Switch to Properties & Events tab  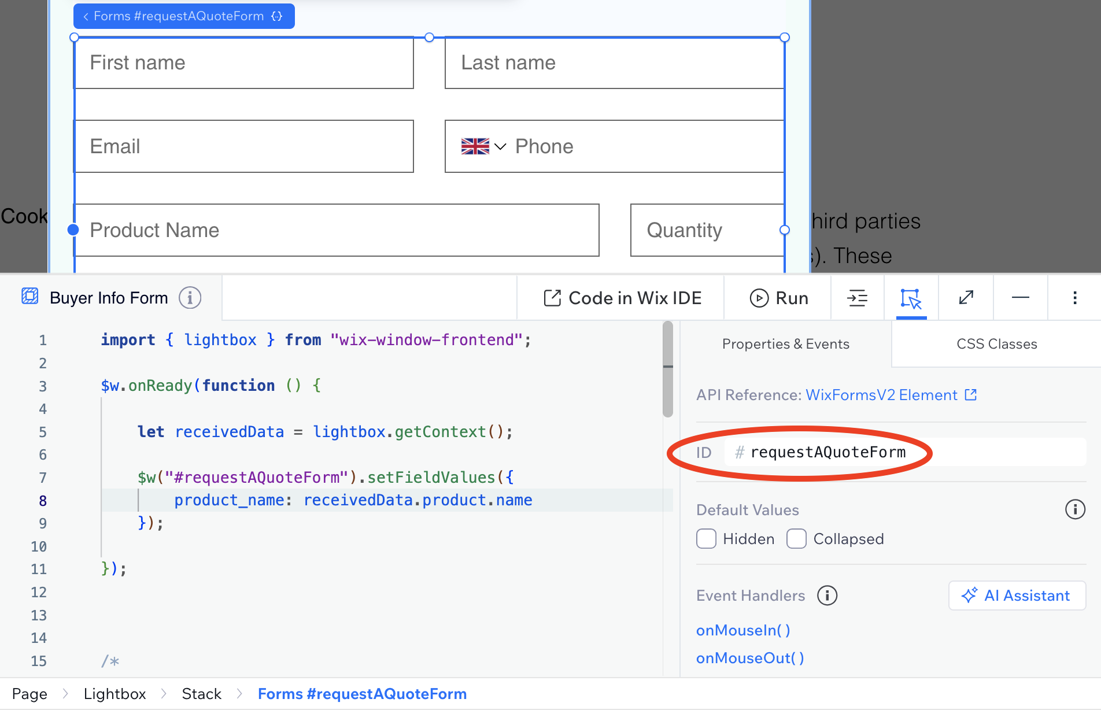(x=785, y=344)
